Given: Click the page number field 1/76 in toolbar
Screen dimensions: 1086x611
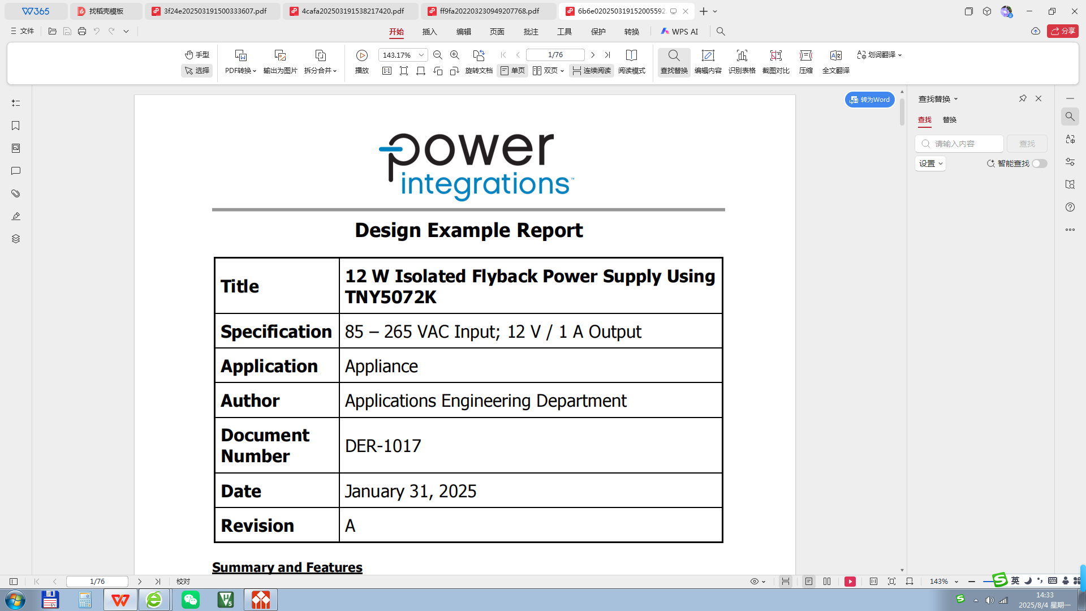Looking at the screenshot, I should (x=555, y=55).
